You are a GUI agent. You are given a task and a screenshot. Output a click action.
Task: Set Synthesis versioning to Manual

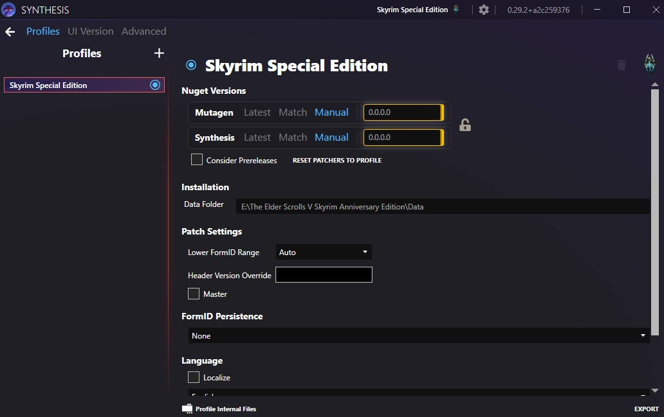tap(331, 138)
